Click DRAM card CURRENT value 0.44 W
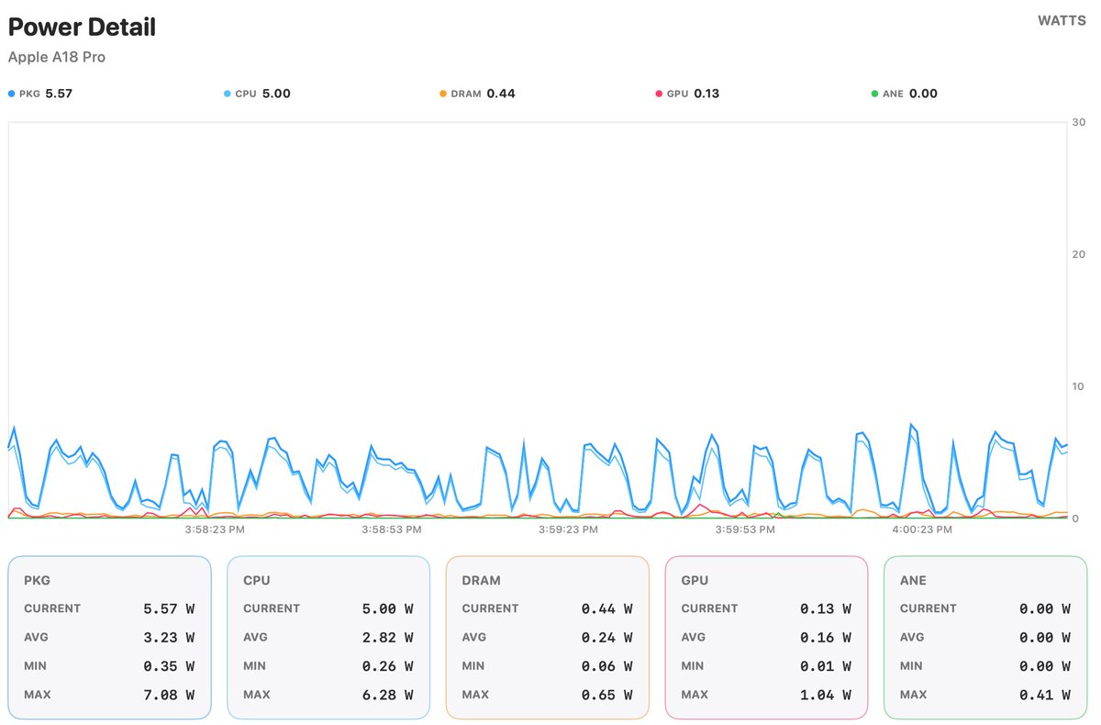This screenshot has height=725, width=1101. tap(607, 608)
